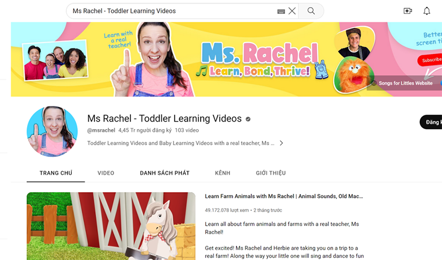Focus the search input field
Screen dimensions: 442x260
click(x=171, y=11)
